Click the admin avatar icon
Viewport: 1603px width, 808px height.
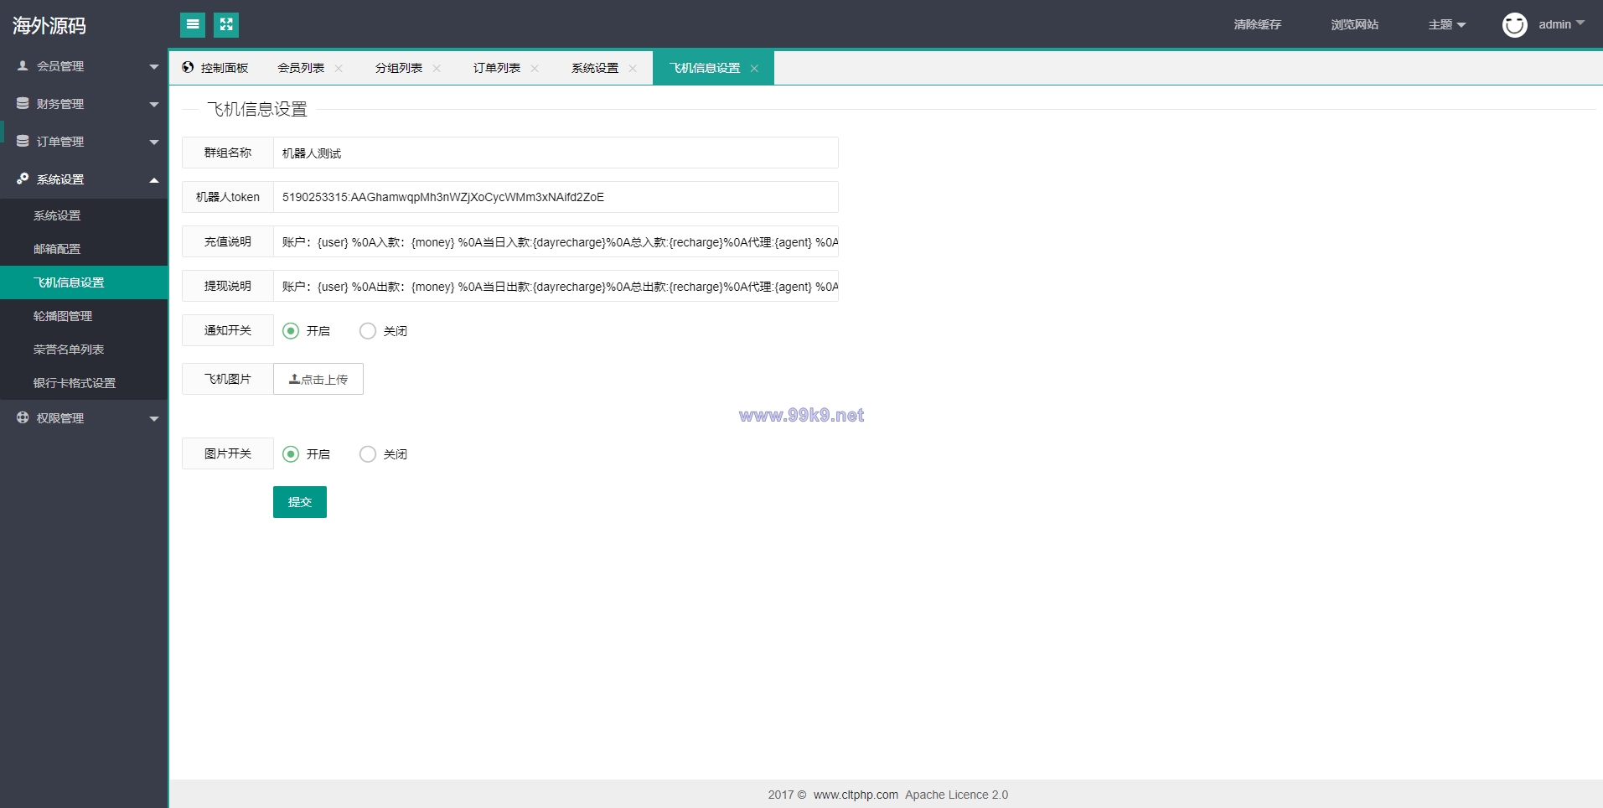coord(1514,25)
